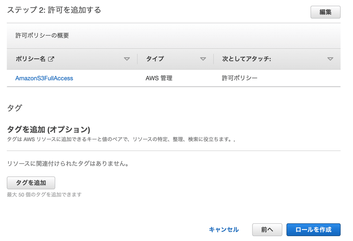Open the タイプ column sort arrow
353x241 pixels.
(x=203, y=59)
